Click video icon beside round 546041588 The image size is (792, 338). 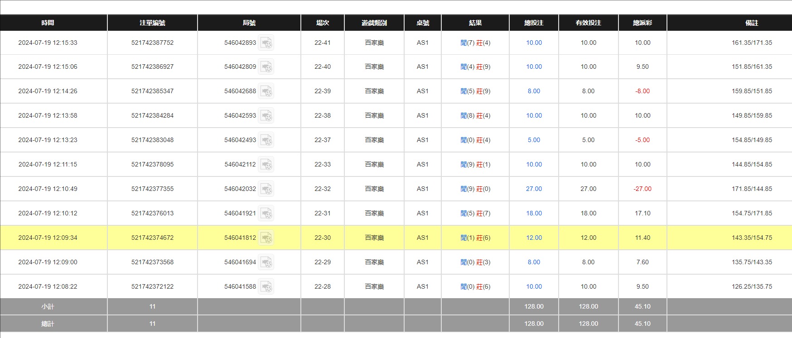click(266, 287)
